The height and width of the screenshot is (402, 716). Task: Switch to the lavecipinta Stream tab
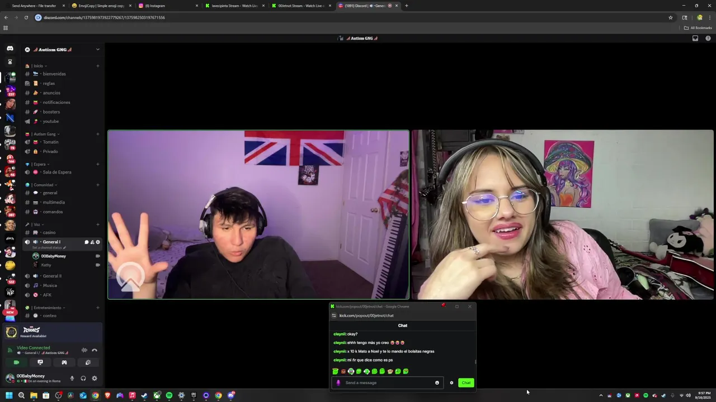pos(234,6)
